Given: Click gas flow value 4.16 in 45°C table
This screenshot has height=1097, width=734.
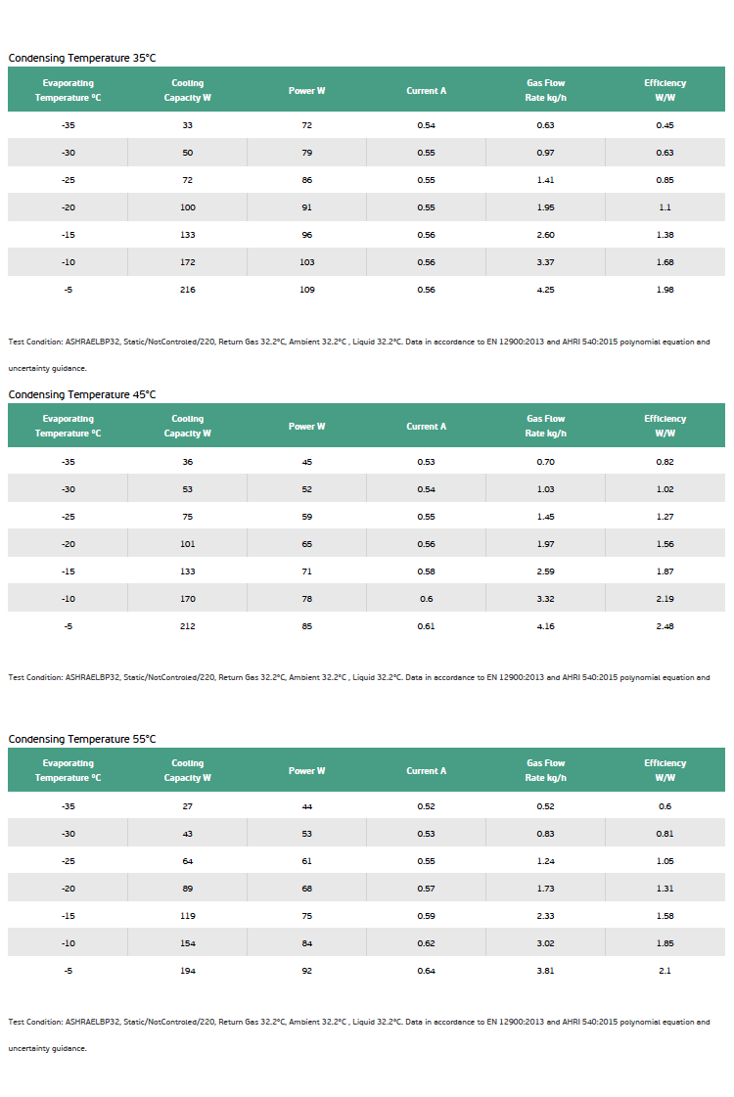Looking at the screenshot, I should coord(546,626).
